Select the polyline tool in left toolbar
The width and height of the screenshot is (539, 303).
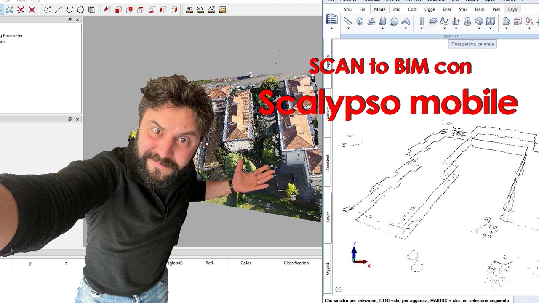coord(69,10)
